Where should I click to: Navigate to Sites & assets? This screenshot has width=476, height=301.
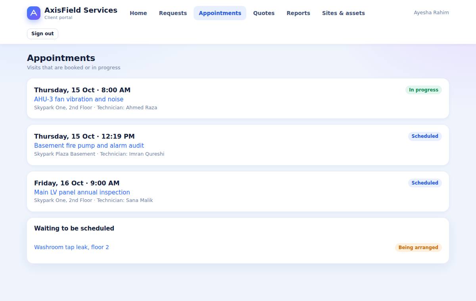click(344, 13)
